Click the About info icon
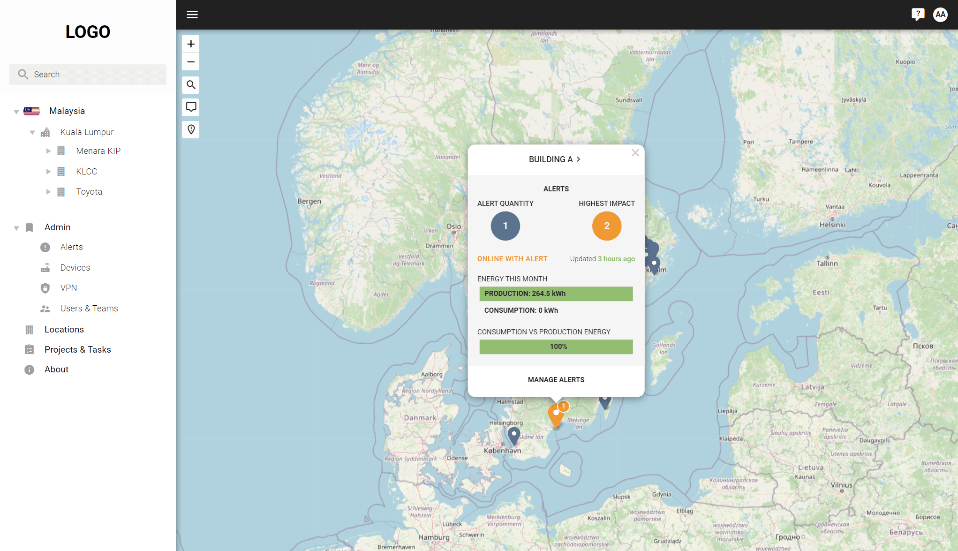 coord(30,370)
